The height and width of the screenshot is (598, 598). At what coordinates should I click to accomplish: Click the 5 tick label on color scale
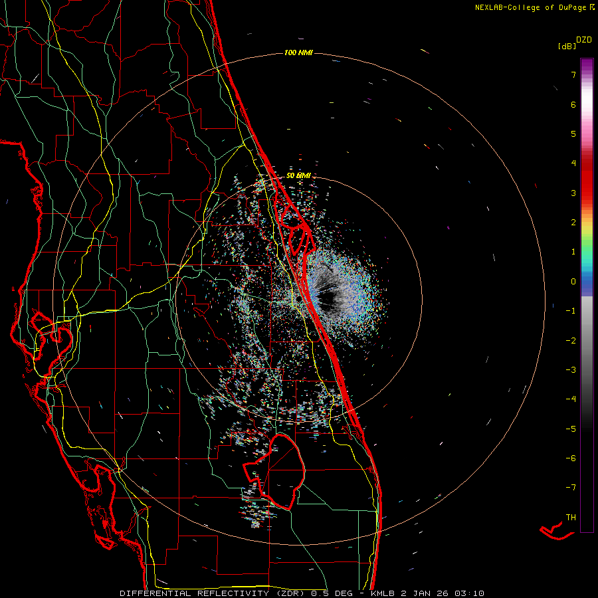coord(573,134)
